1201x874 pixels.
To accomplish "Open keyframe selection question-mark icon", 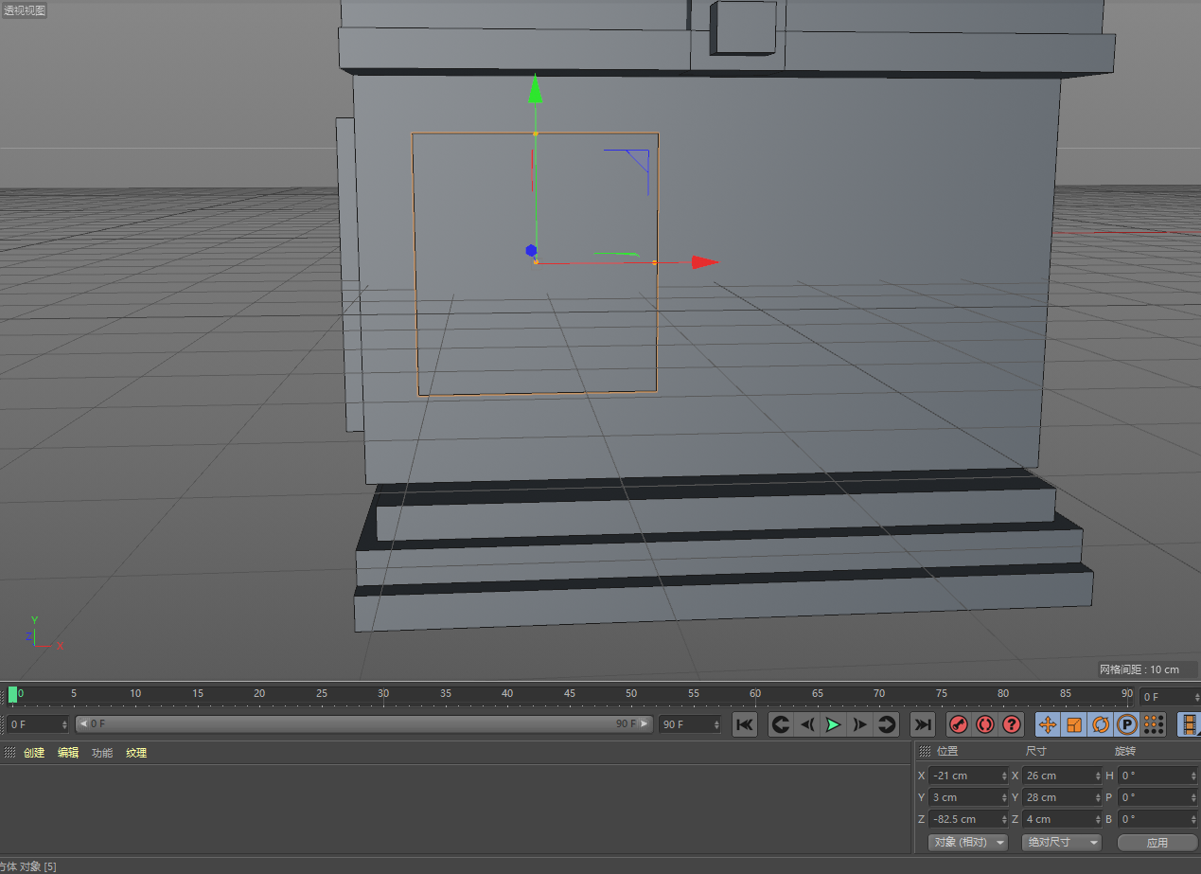I will 1012,724.
